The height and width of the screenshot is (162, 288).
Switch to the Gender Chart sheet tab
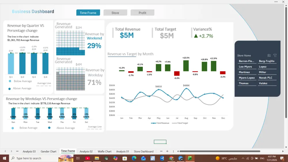coord(48,151)
